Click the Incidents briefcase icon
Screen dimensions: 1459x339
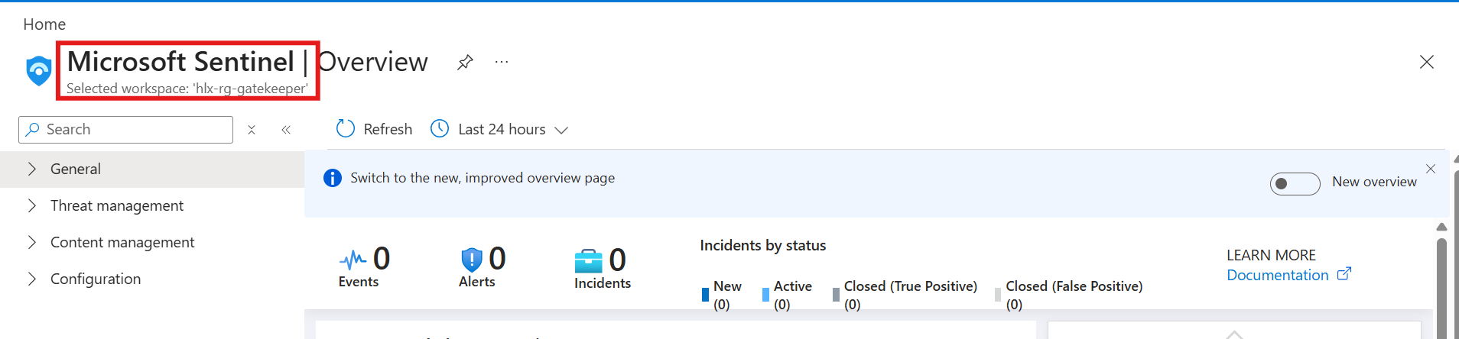coord(588,261)
